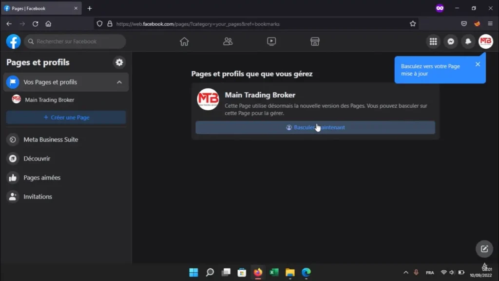Open the Facebook menu grid icon
The width and height of the screenshot is (499, 281).
click(433, 41)
